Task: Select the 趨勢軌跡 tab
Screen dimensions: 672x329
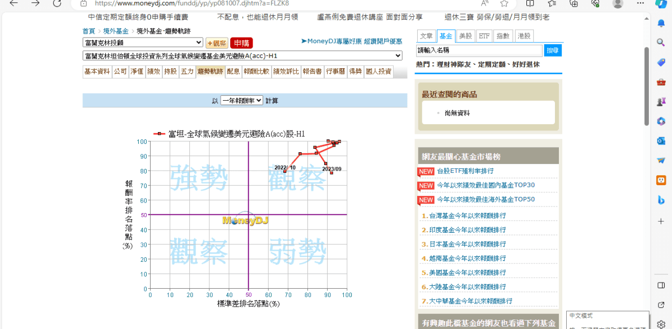Action: (x=211, y=72)
